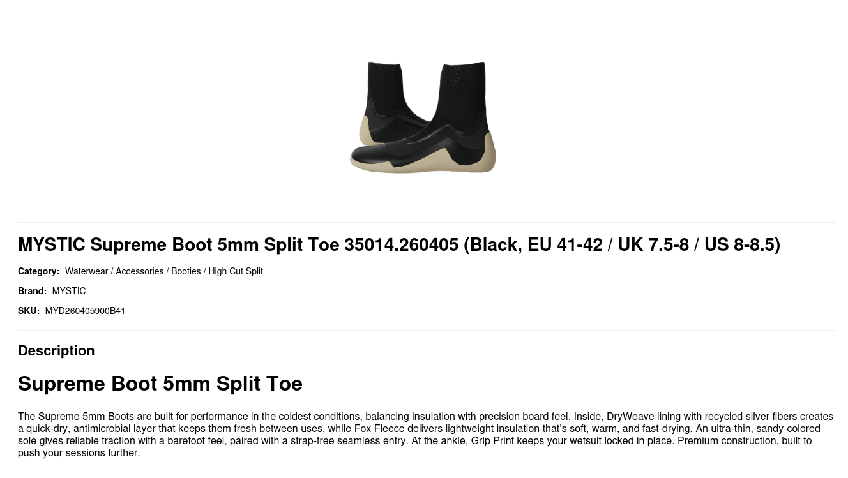Click the boot product image

[x=423, y=117]
